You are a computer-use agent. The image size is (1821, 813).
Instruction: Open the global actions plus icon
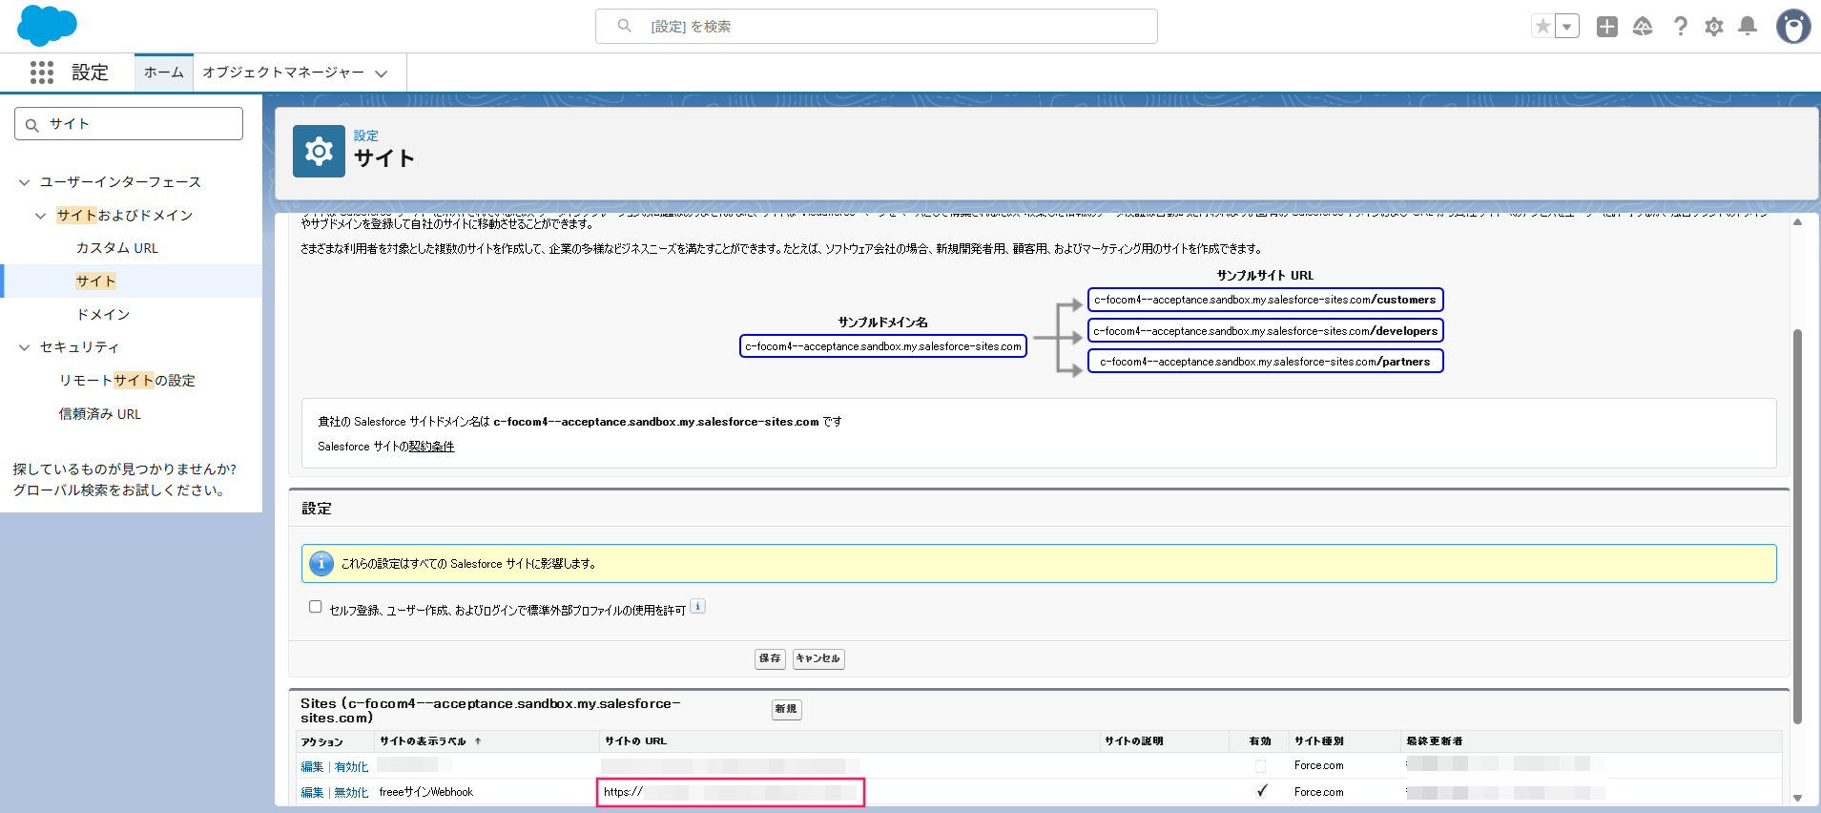1607,26
